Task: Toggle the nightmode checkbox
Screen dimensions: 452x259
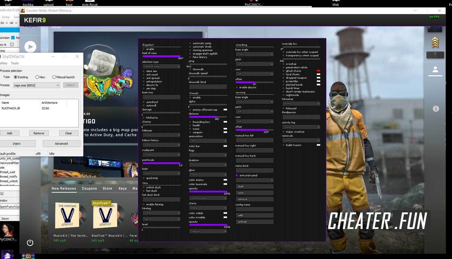Action: coord(284,95)
